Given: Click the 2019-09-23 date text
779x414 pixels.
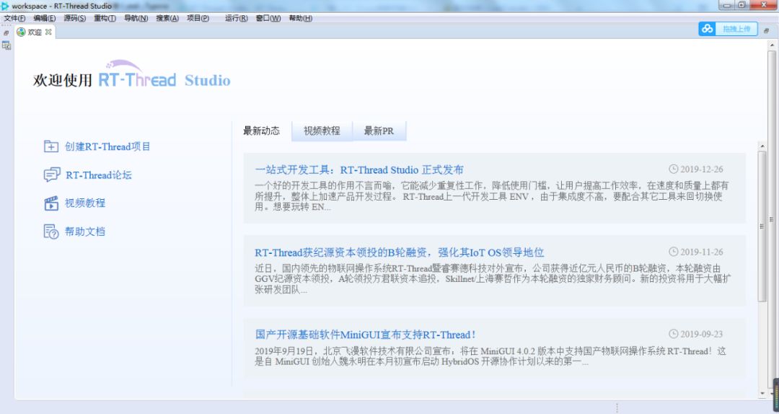Looking at the screenshot, I should point(702,334).
